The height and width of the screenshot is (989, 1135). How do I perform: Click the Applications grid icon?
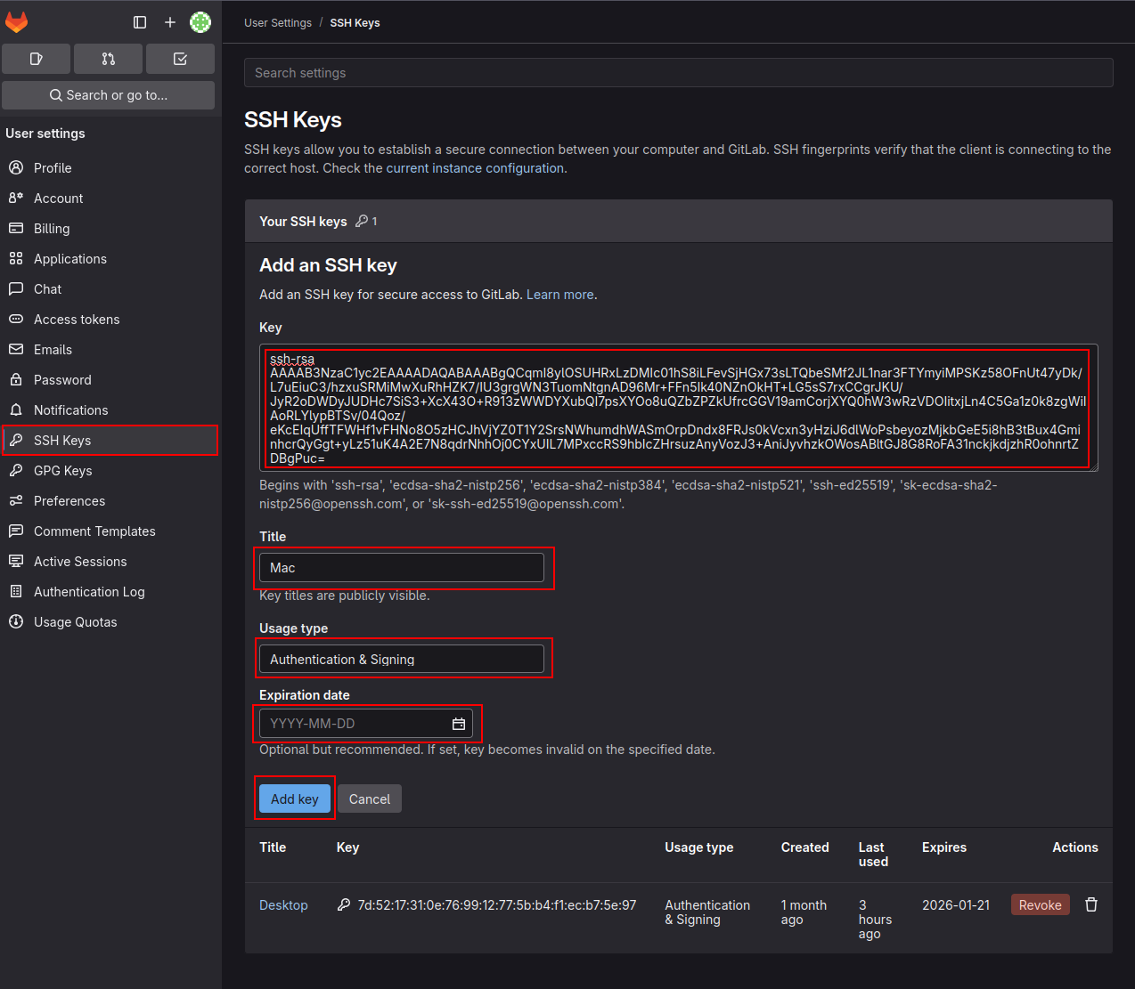[x=16, y=258]
